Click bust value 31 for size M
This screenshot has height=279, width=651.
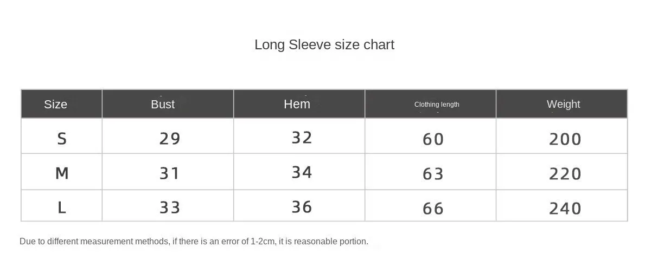(x=169, y=173)
